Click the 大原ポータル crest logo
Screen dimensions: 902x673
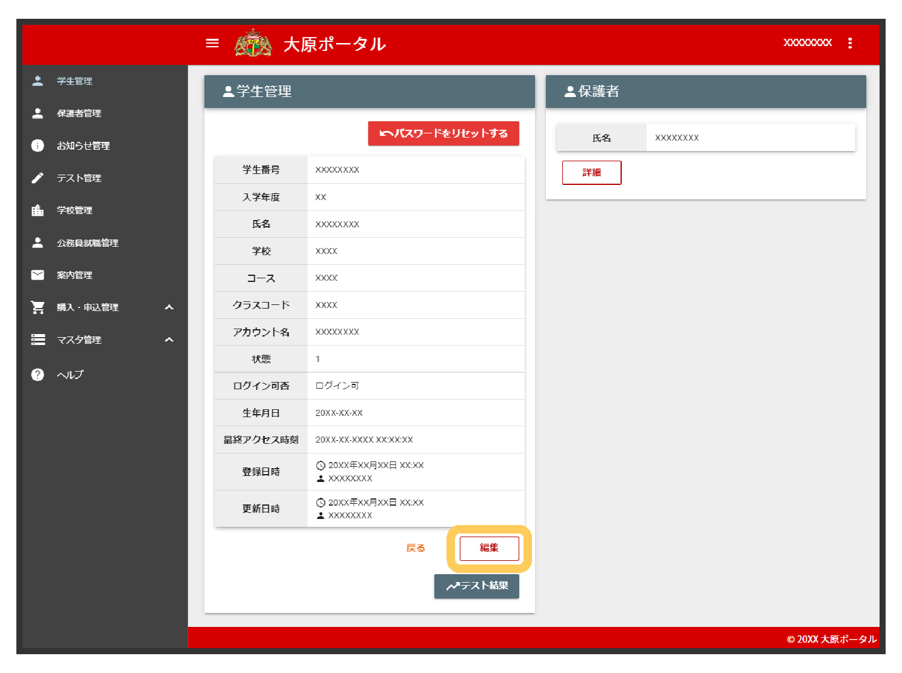point(254,43)
